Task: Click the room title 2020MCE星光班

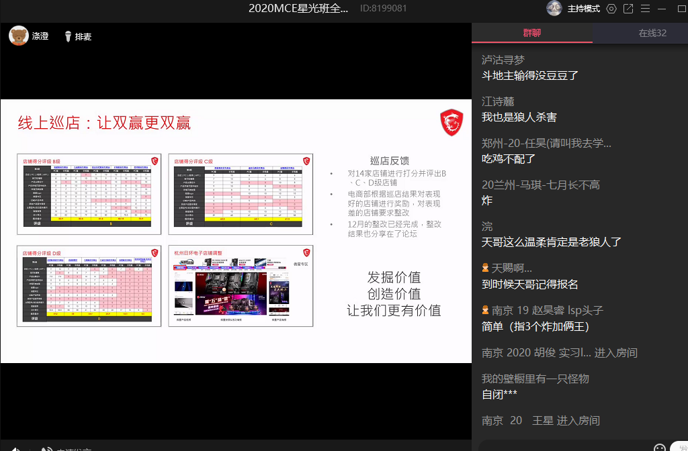Action: point(298,9)
